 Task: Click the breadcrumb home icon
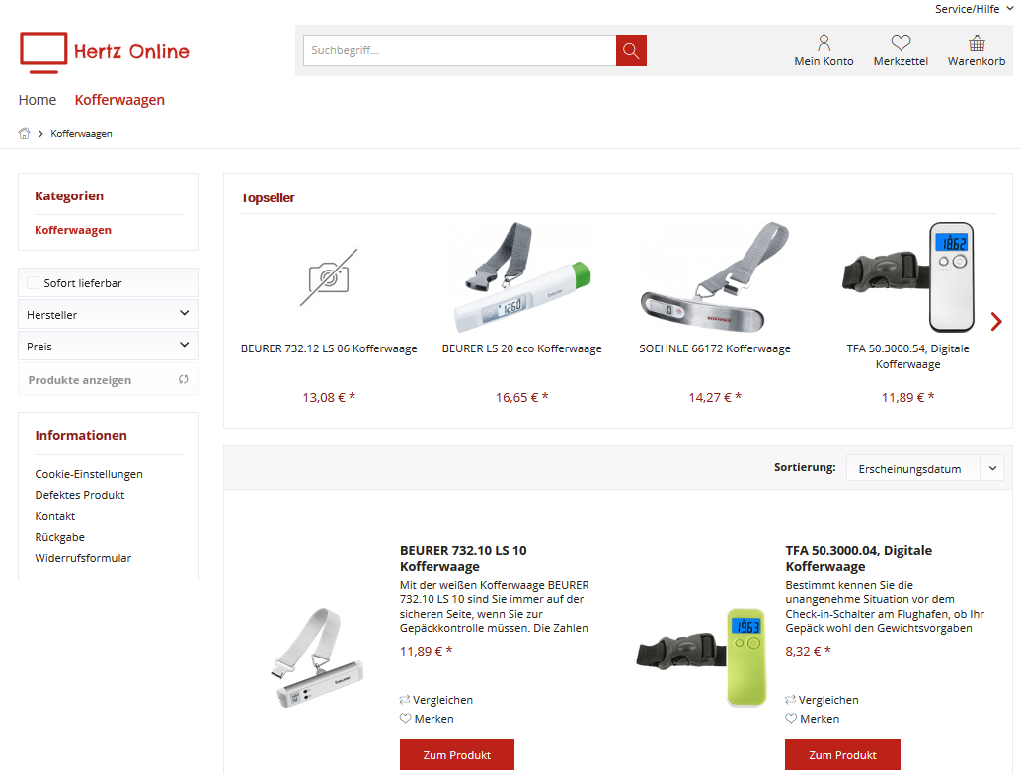click(24, 133)
